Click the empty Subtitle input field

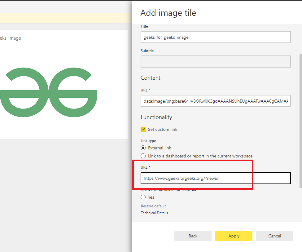pyautogui.click(x=216, y=61)
